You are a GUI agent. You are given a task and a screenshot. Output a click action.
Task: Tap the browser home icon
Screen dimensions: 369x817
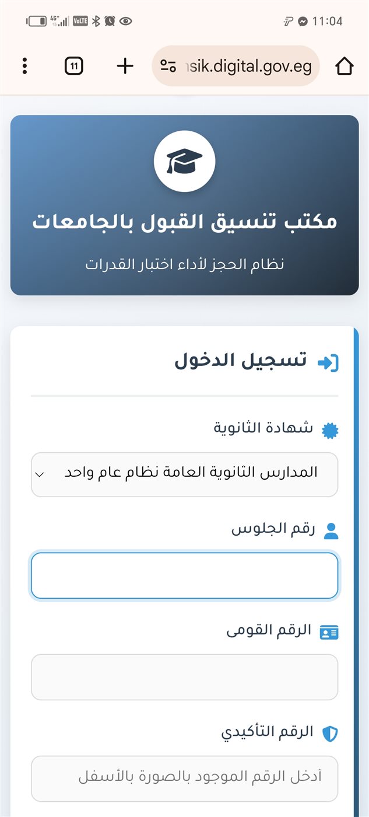(x=345, y=67)
